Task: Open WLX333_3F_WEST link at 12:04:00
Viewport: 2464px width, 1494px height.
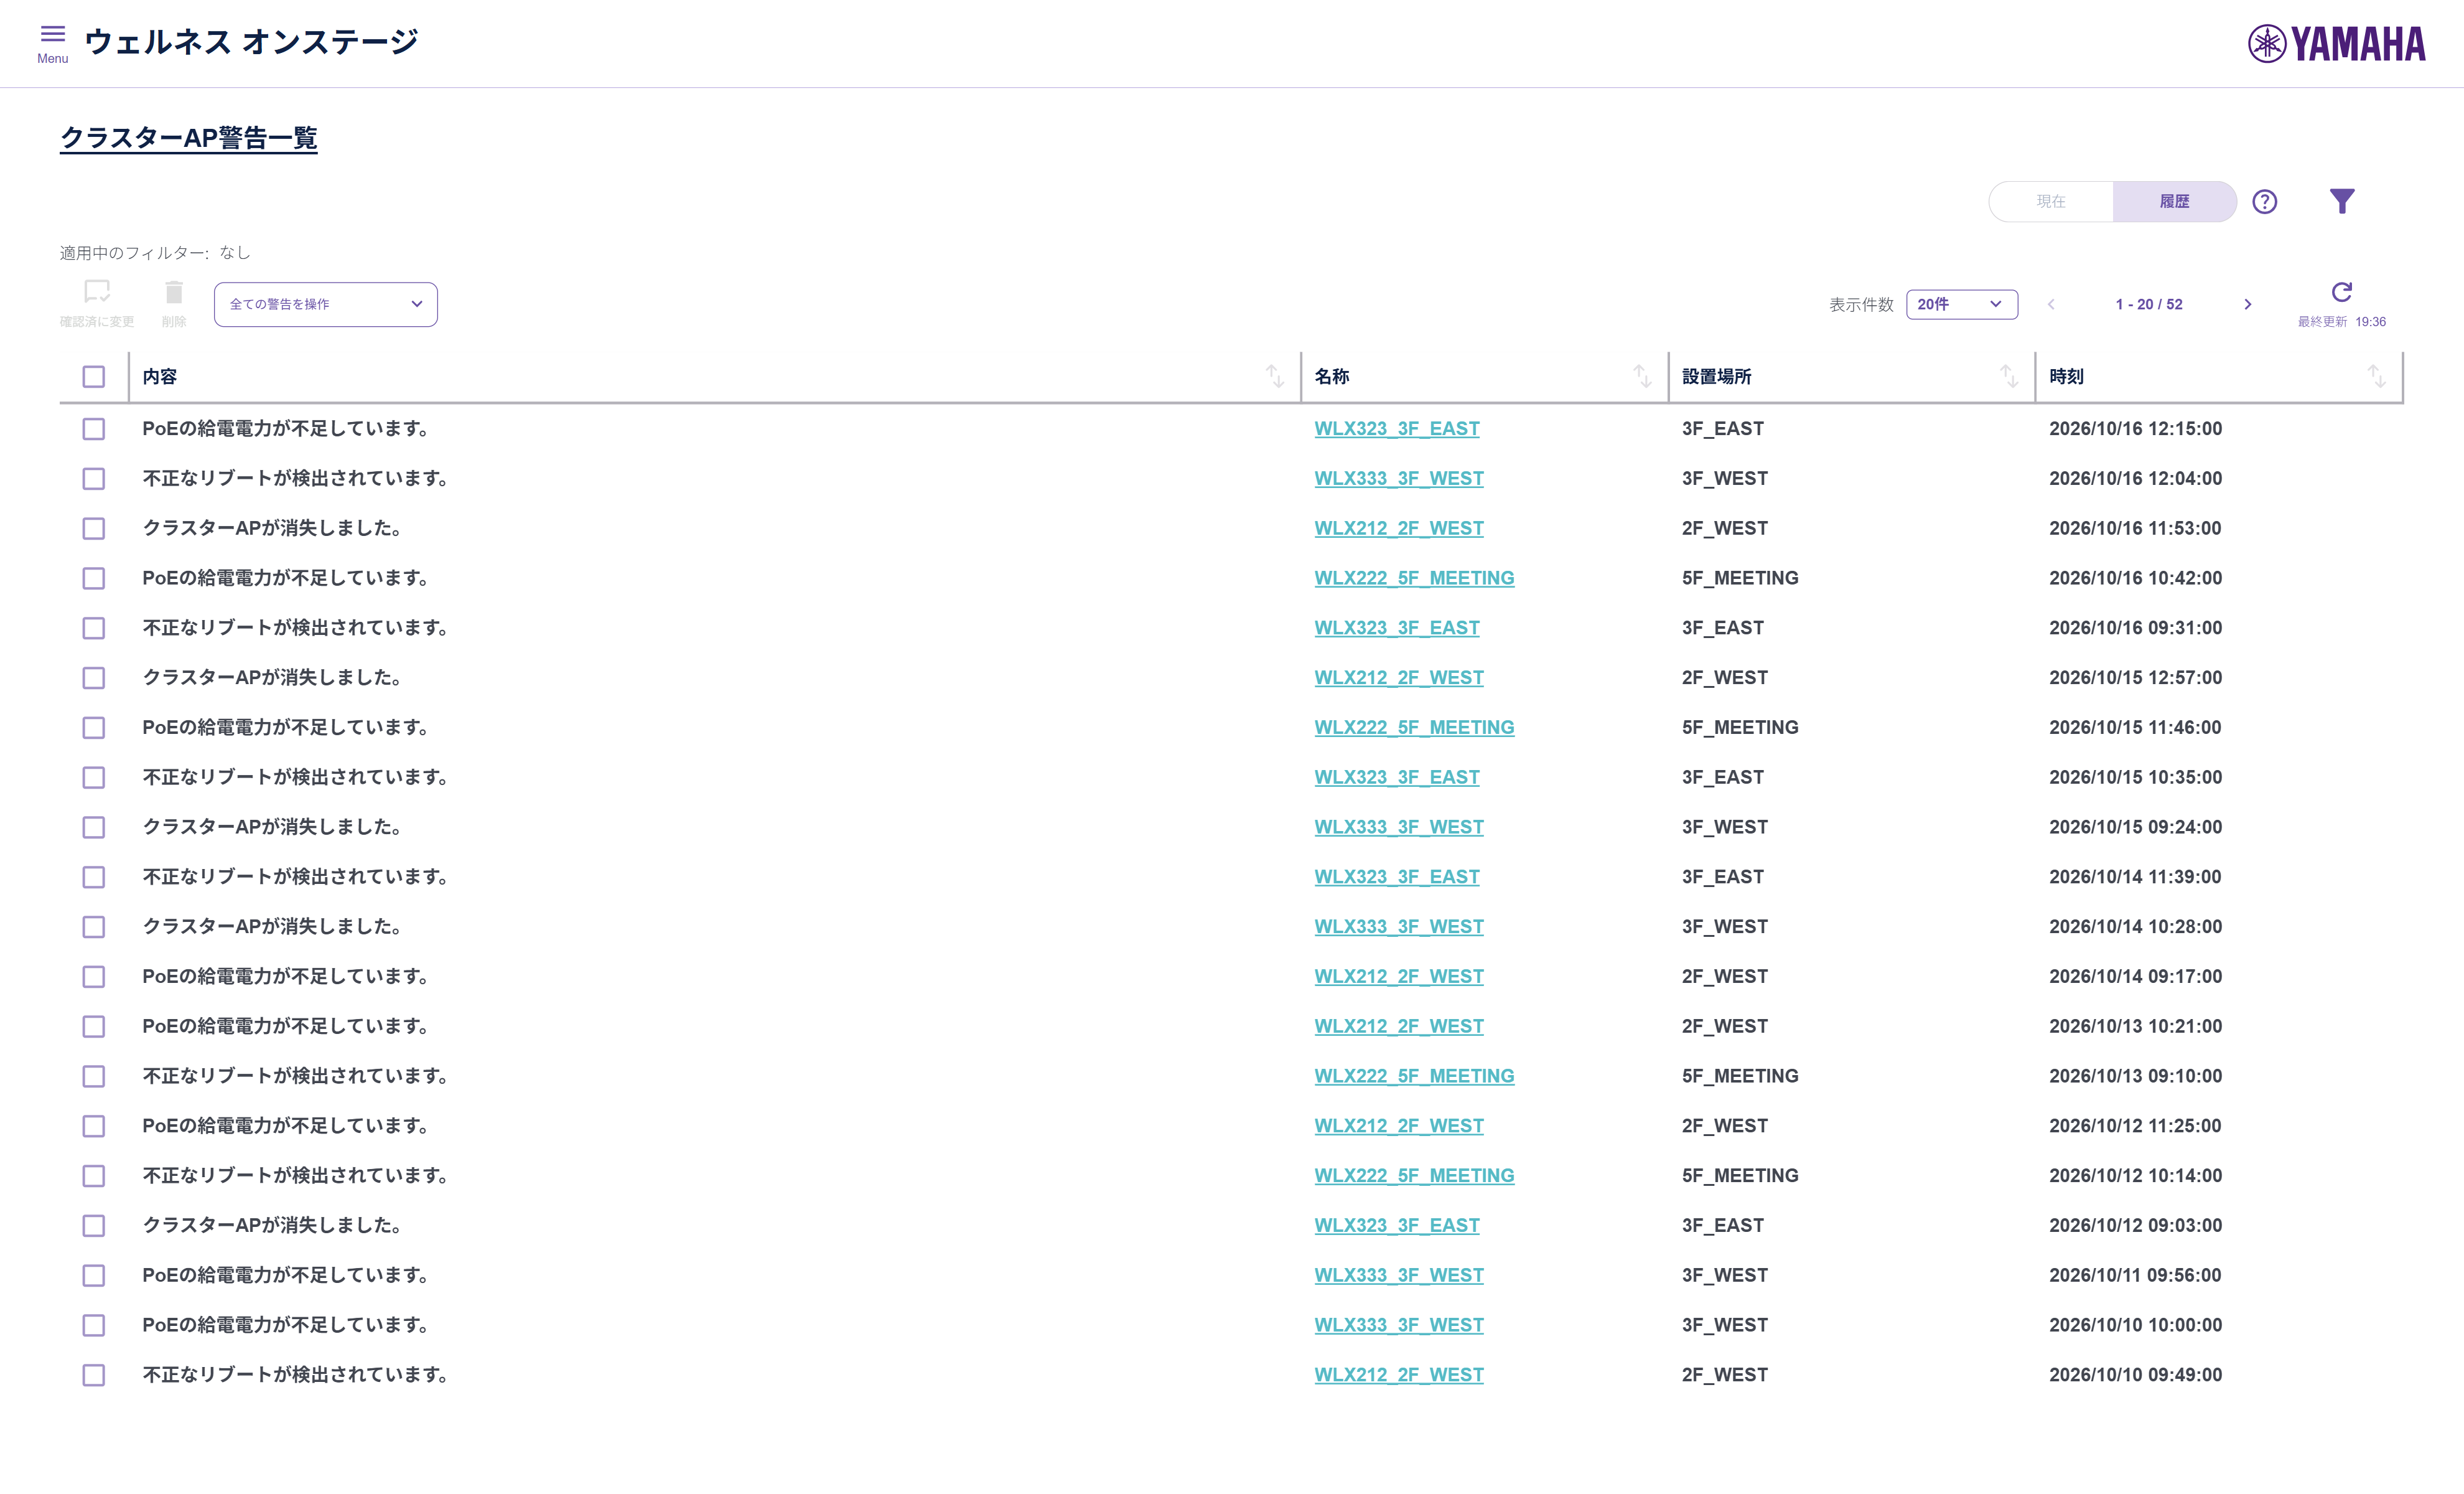Action: point(1398,478)
